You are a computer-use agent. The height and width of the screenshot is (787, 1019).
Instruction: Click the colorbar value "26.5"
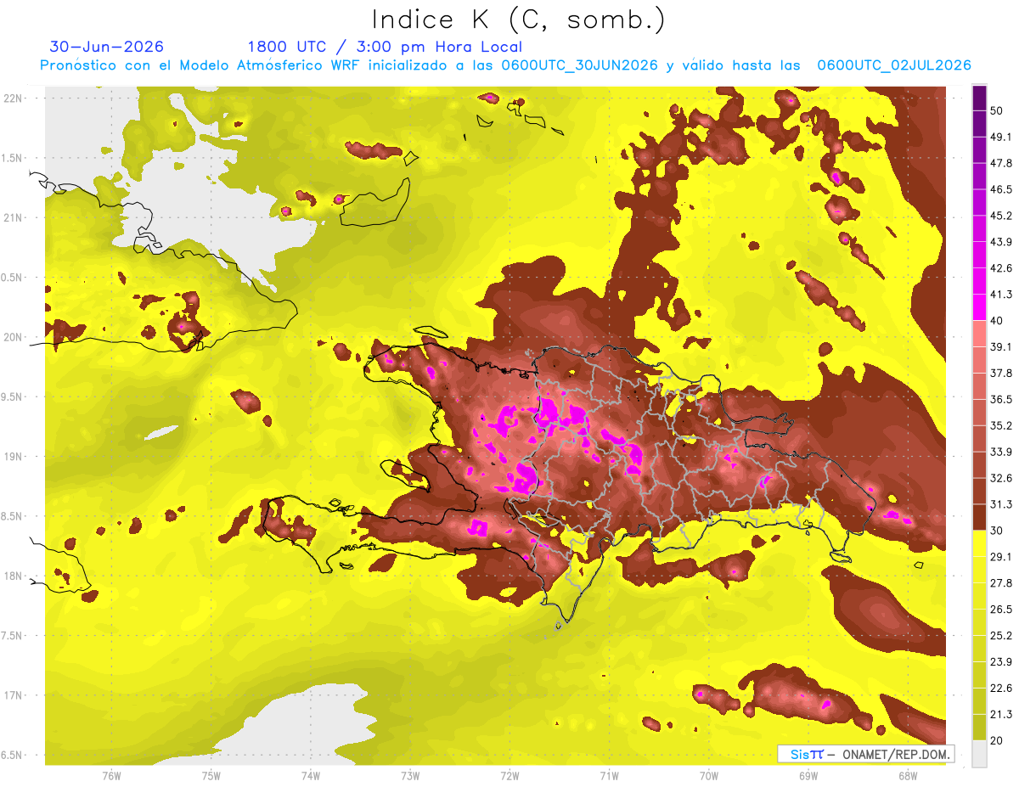point(1001,610)
